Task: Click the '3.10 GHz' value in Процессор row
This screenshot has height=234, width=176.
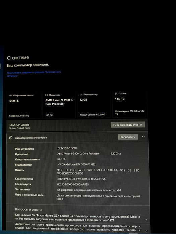Action: click(116, 153)
